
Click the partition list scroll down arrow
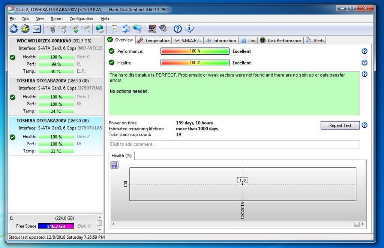(x=100, y=229)
